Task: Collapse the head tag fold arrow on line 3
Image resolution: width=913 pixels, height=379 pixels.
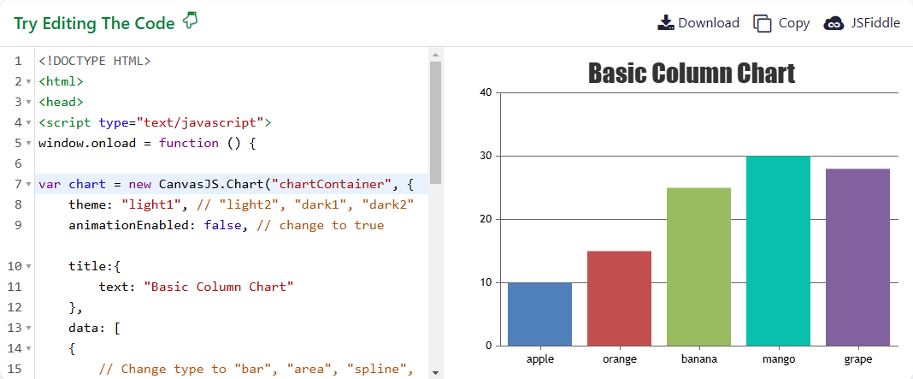Action: (x=28, y=102)
